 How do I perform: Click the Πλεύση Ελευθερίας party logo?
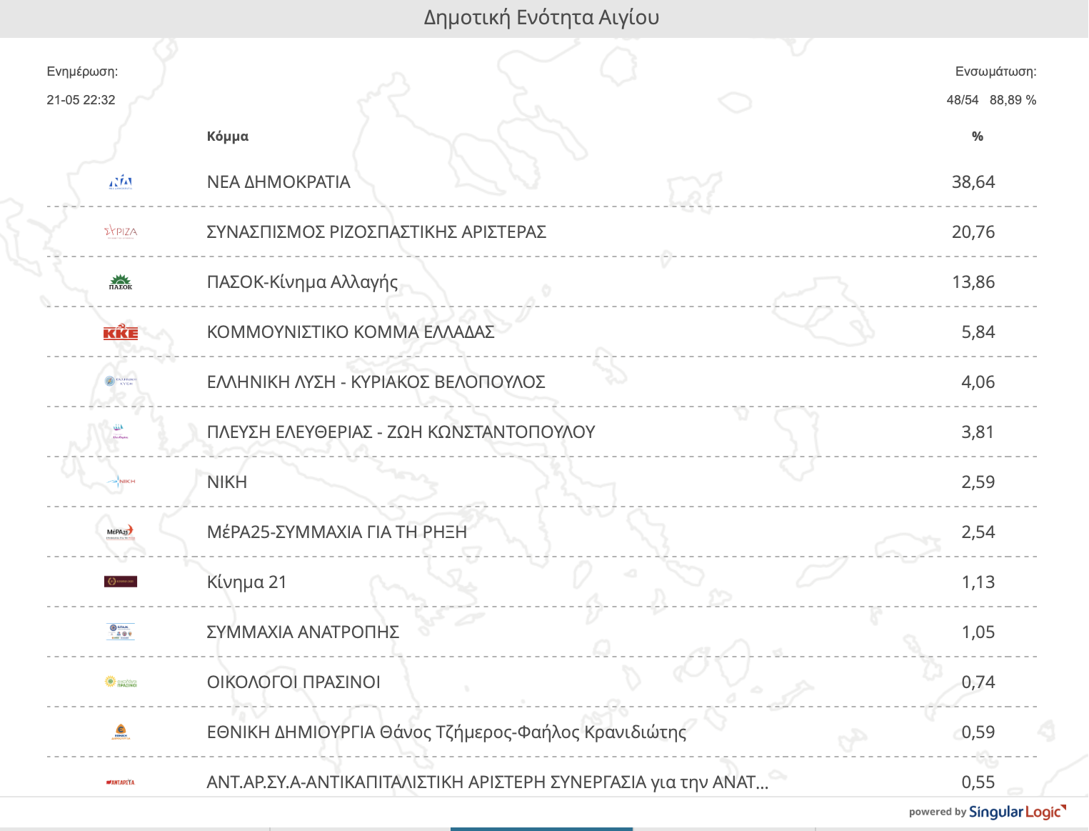pos(121,432)
